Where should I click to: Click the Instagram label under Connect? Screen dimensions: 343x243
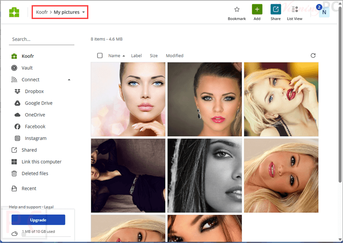pyautogui.click(x=36, y=139)
